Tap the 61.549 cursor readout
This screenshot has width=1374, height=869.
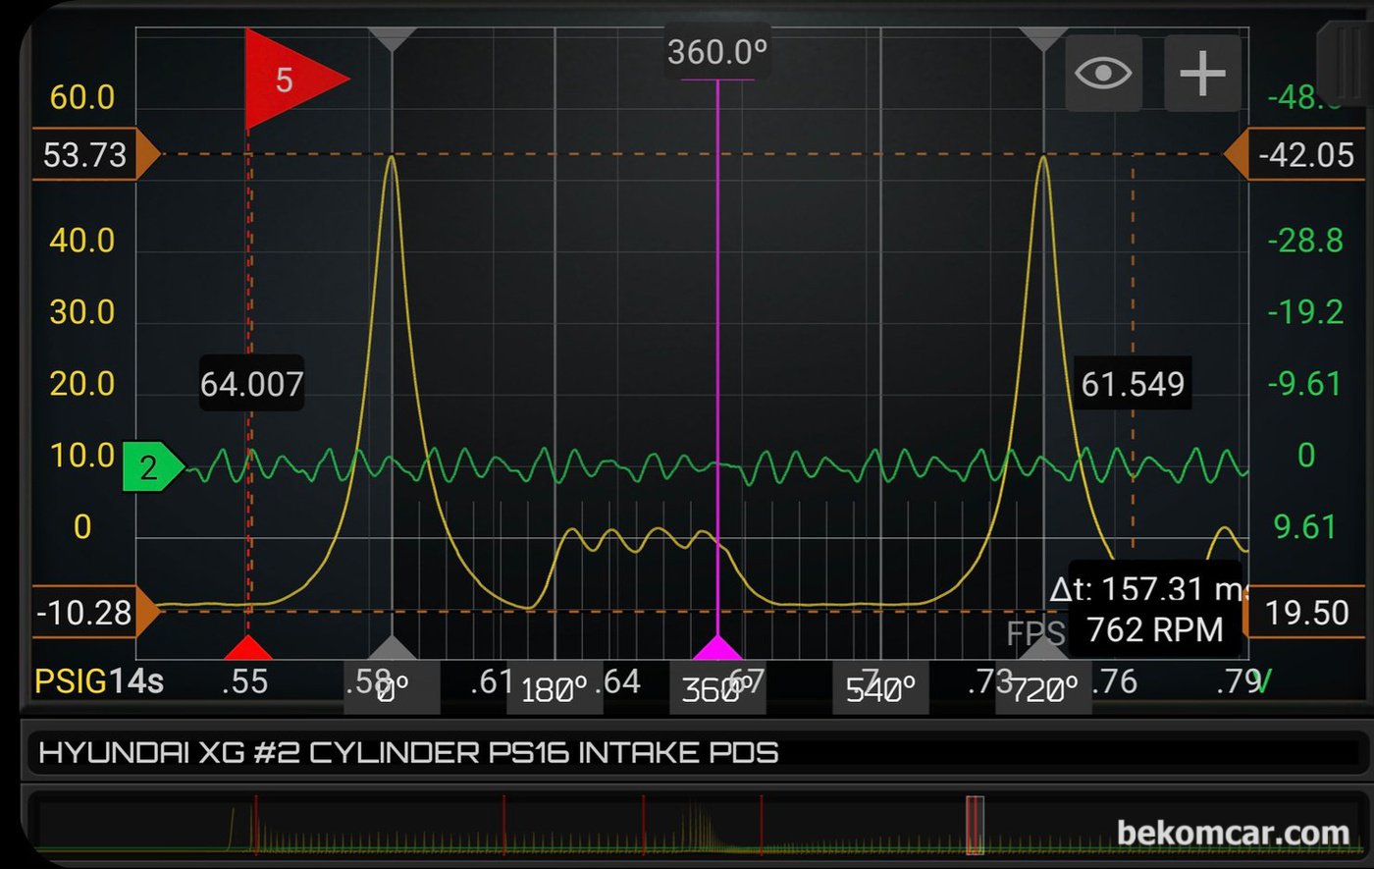pos(1133,384)
